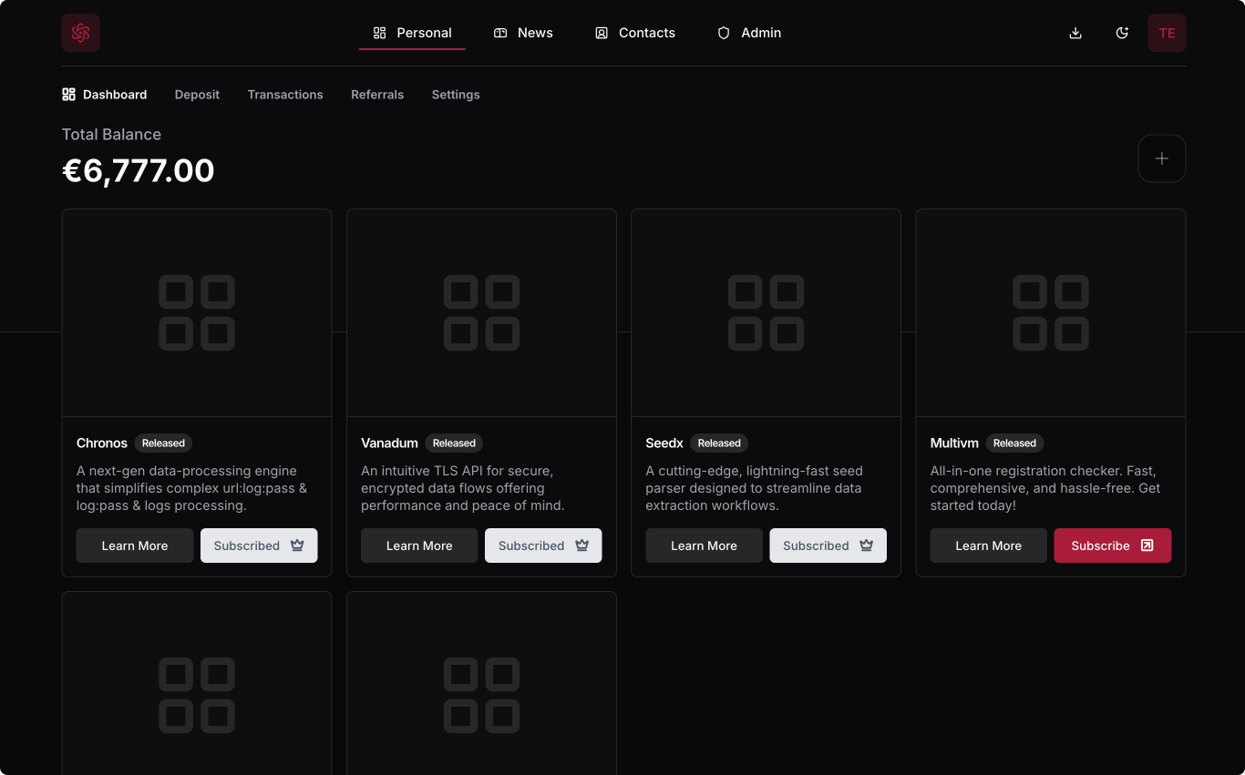1245x775 pixels.
Task: Click the download icon in header
Action: point(1075,33)
